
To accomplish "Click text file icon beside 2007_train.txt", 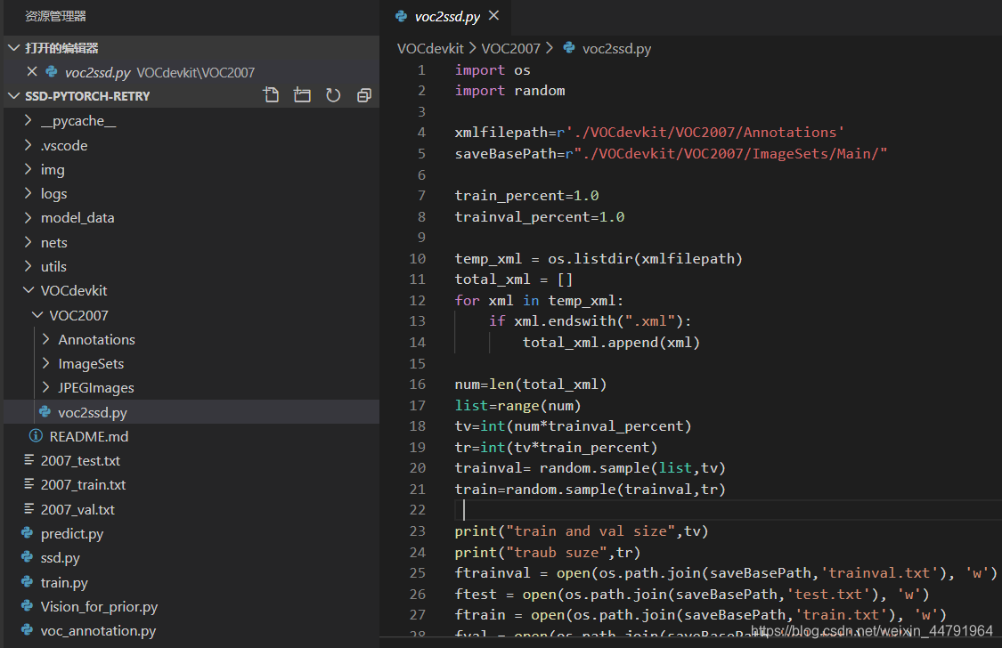I will [29, 484].
